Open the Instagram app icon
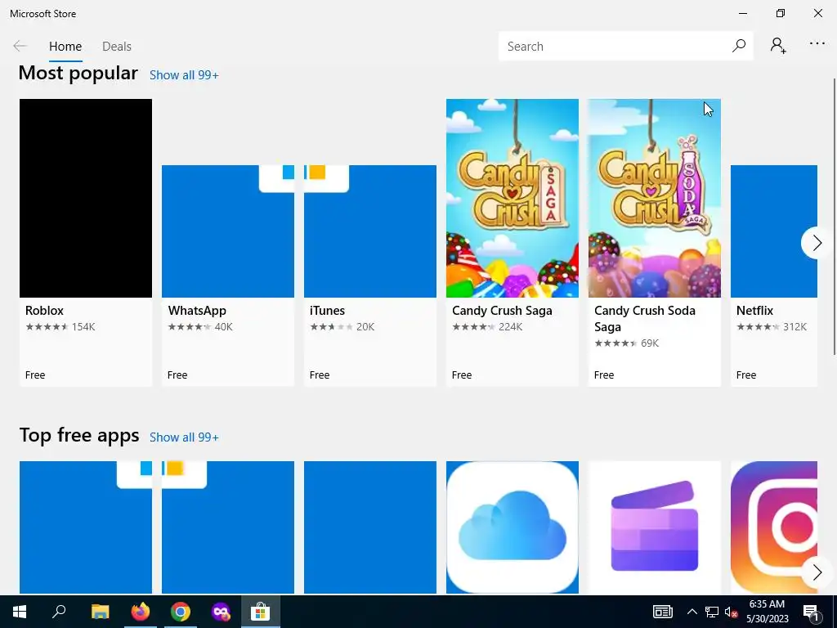Viewport: 837px width, 628px height. point(774,527)
